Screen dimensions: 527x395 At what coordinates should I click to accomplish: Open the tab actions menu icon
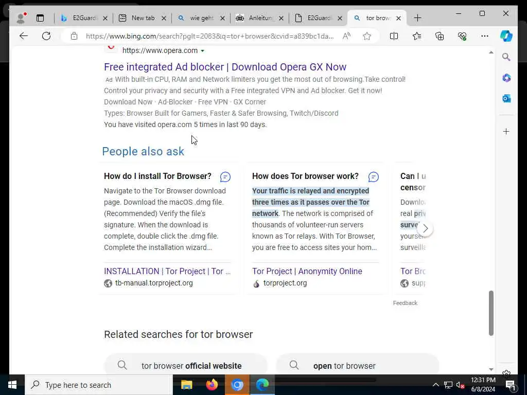point(40,18)
